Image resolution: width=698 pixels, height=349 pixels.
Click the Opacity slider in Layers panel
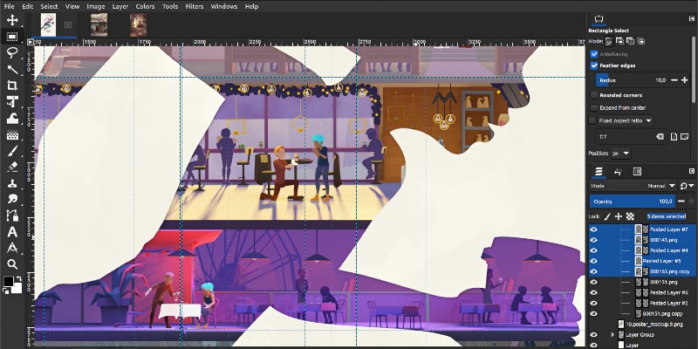[632, 202]
